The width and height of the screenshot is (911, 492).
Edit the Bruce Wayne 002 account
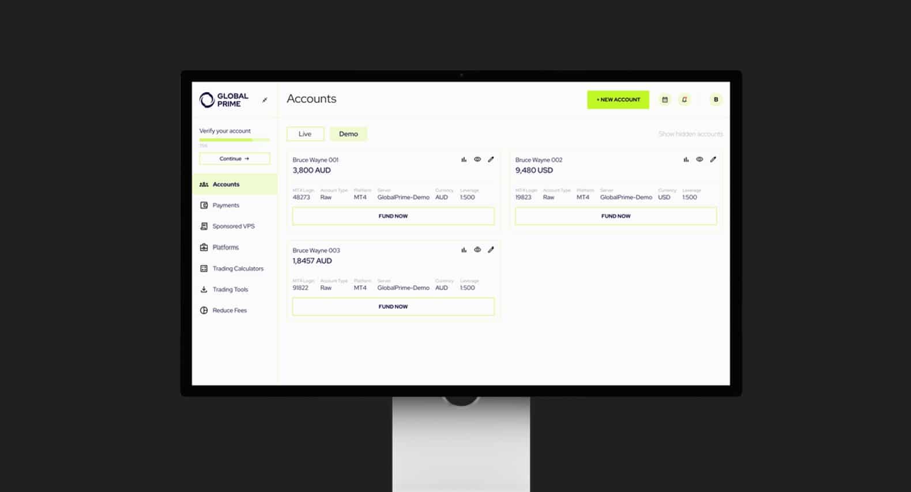click(x=713, y=160)
